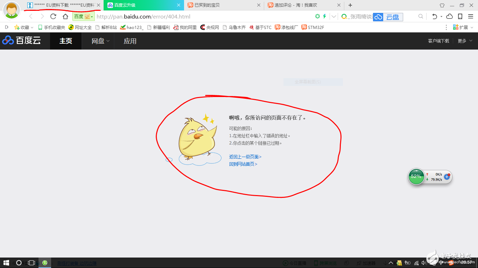478x268 pixels.
Task: Open 我的阿里 bookmark
Action: click(x=185, y=27)
